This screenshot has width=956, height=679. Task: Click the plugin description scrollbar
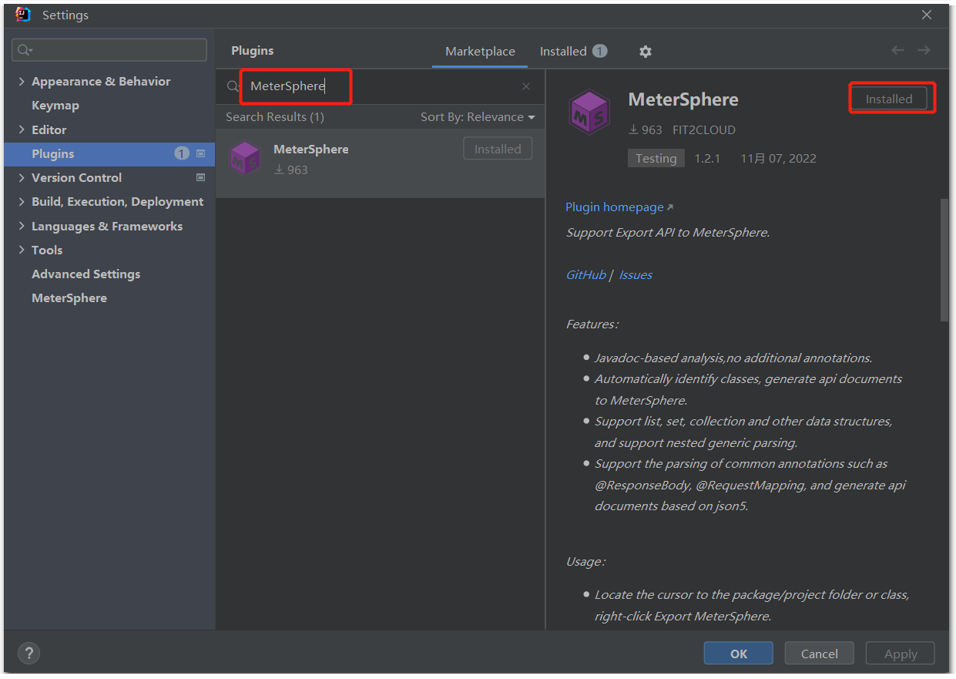pos(944,260)
